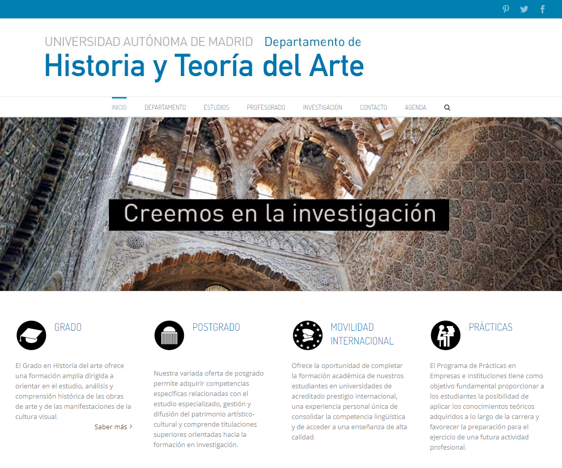Screen dimensions: 562x468
Task: Open the Pinterest social icon
Action: (x=506, y=9)
